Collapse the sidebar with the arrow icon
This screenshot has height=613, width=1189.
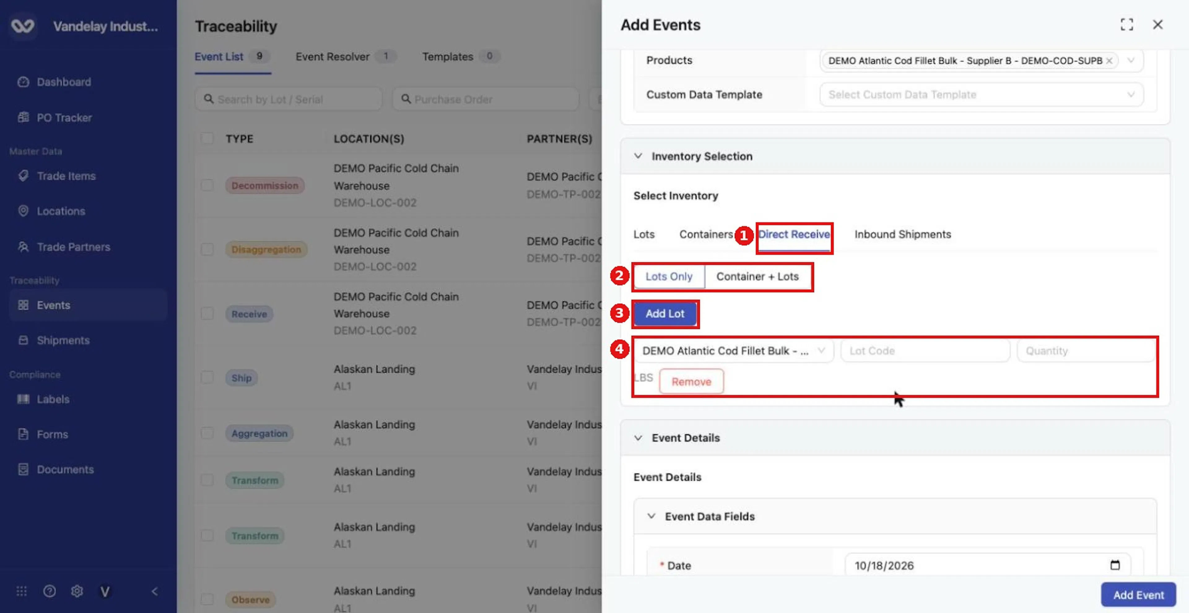155,591
